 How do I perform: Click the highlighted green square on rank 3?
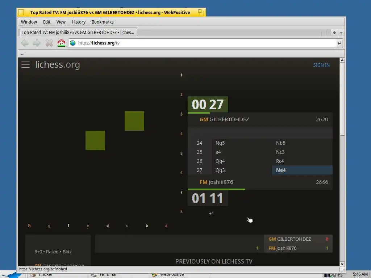point(134,121)
